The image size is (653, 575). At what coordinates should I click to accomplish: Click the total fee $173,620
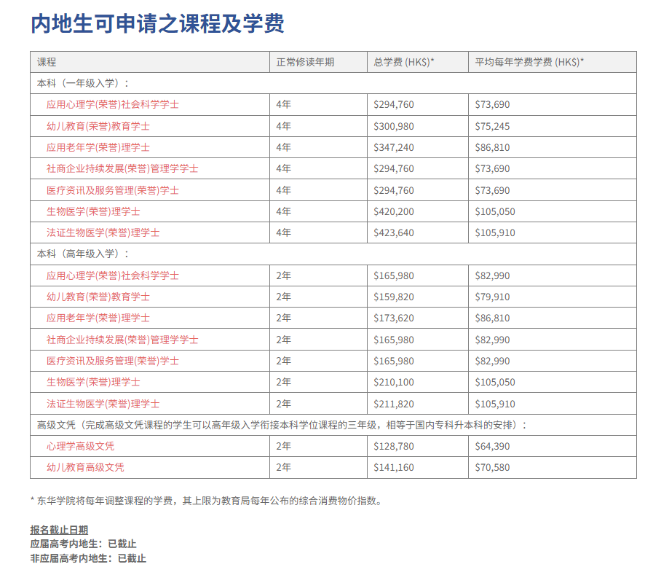coord(394,318)
